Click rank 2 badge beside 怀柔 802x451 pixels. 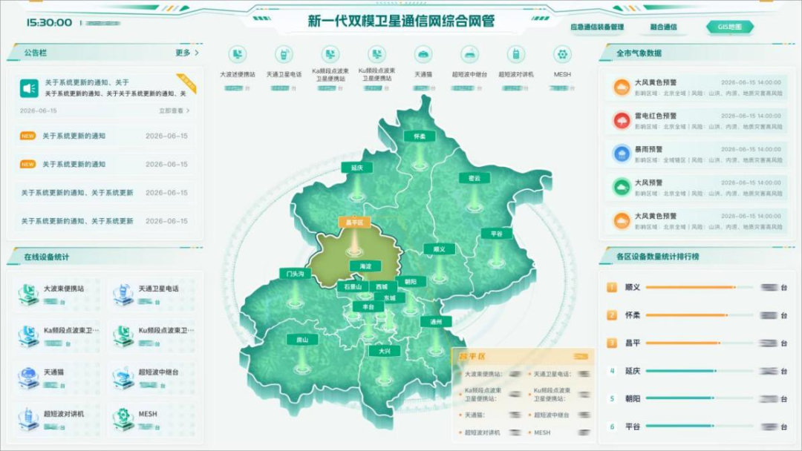pyautogui.click(x=612, y=315)
